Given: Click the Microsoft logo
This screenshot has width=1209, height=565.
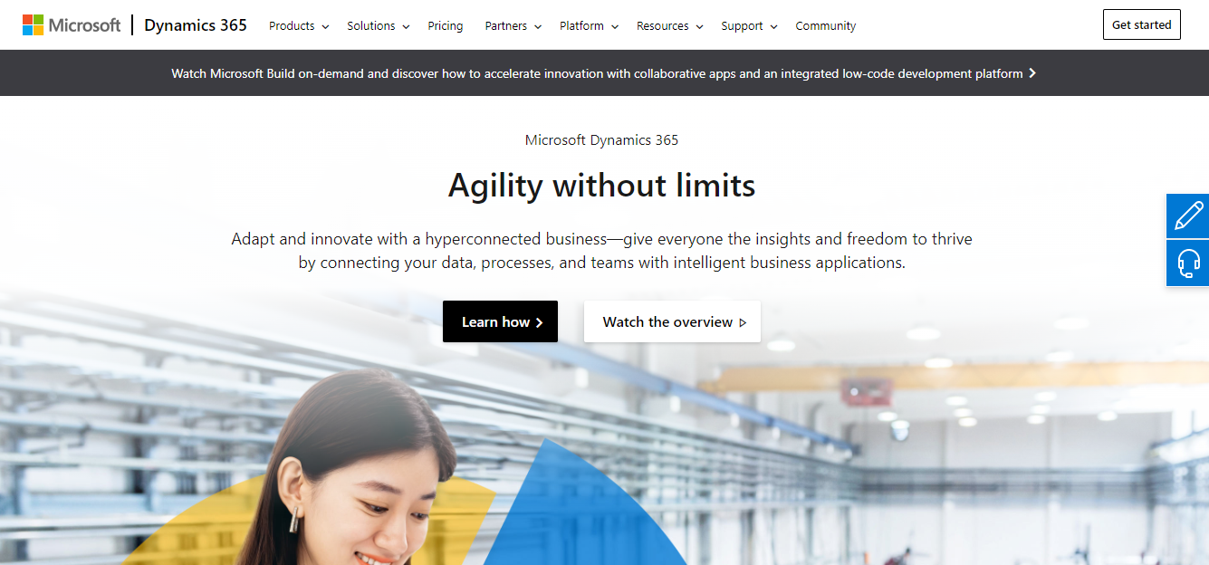Looking at the screenshot, I should click(x=72, y=25).
